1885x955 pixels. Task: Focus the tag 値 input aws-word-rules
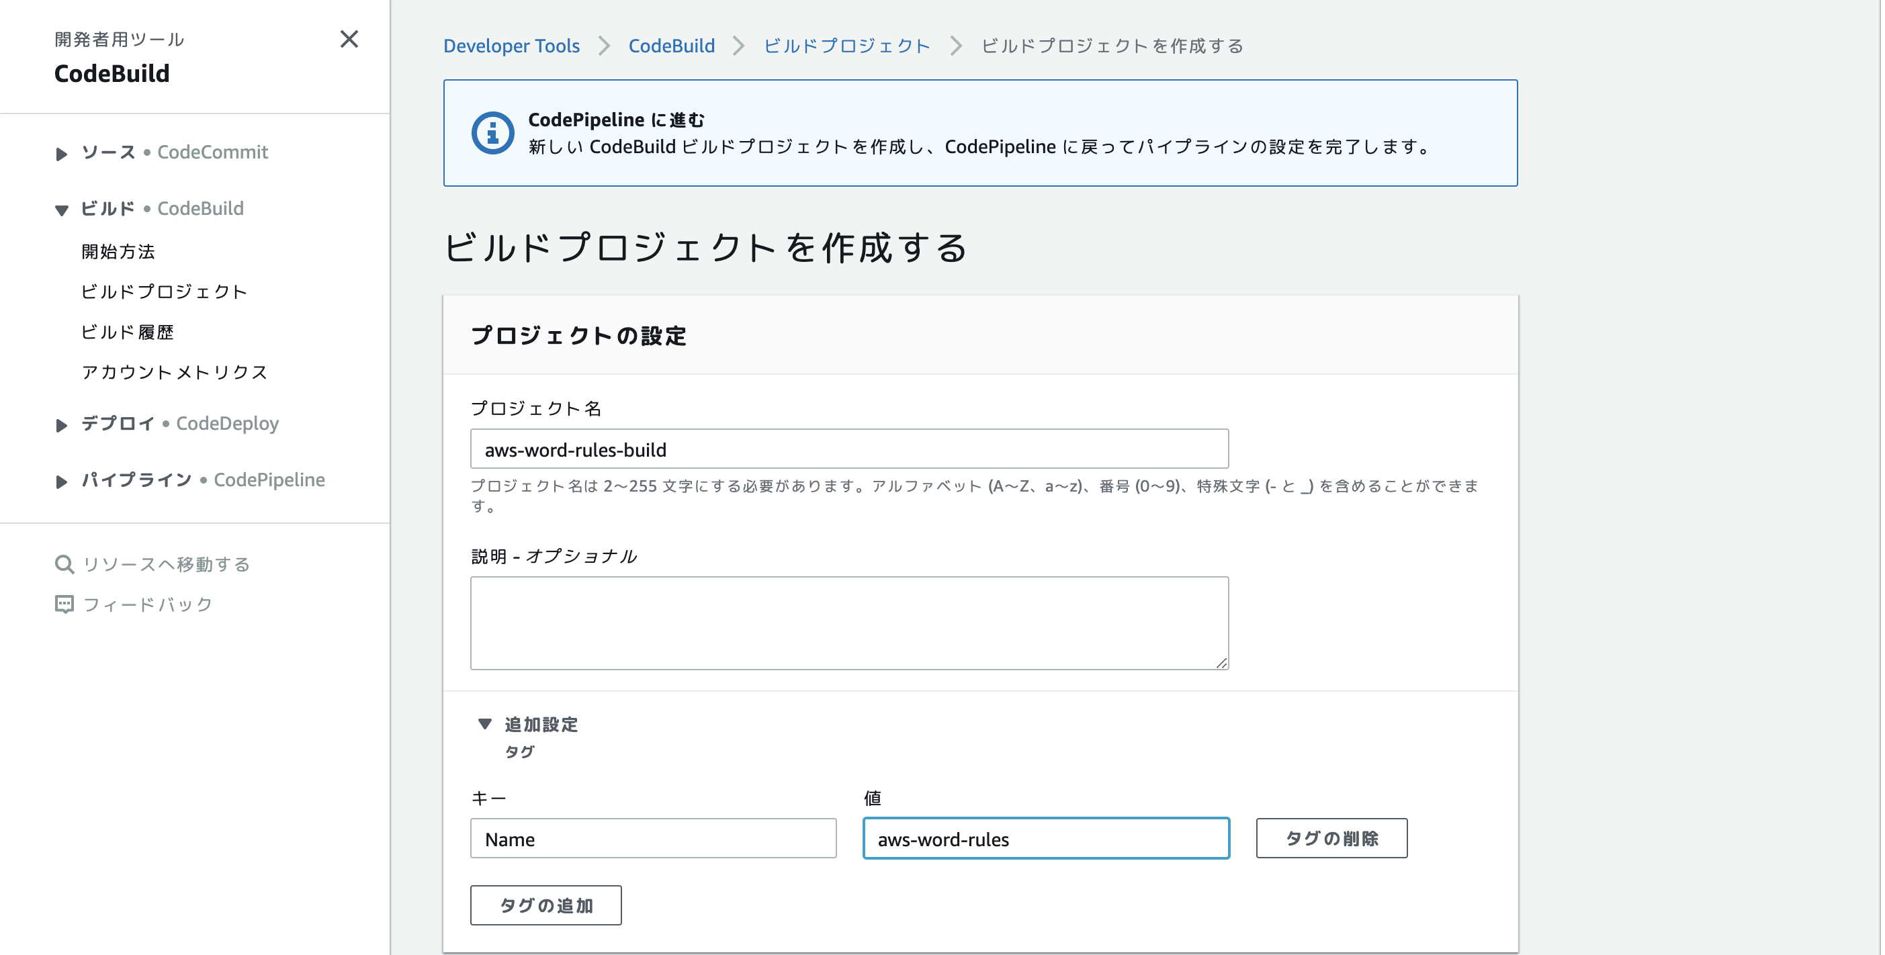(1047, 839)
